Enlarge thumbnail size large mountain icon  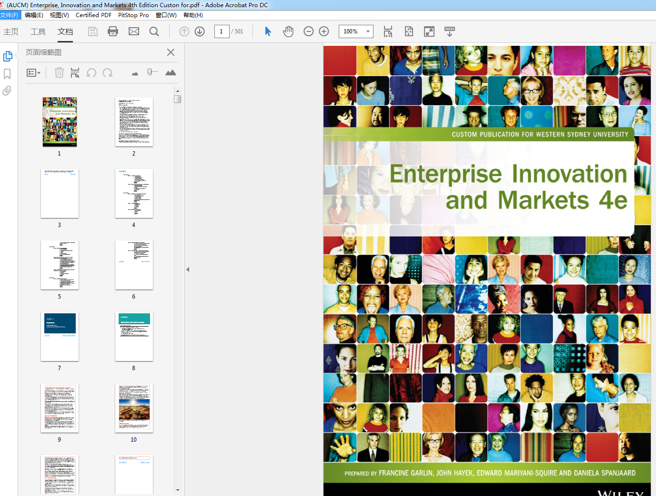(x=171, y=72)
